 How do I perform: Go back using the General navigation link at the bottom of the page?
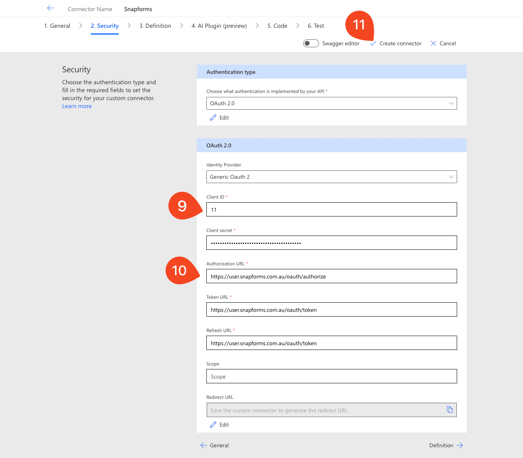[215, 445]
